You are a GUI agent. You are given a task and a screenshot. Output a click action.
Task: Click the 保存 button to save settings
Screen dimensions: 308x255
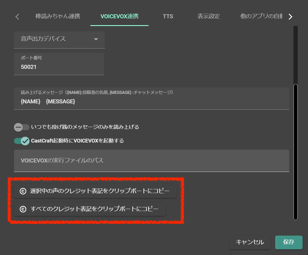click(289, 242)
